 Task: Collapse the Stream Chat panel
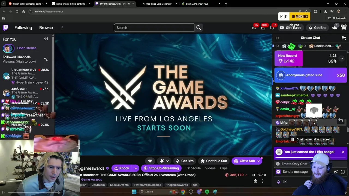point(278,38)
